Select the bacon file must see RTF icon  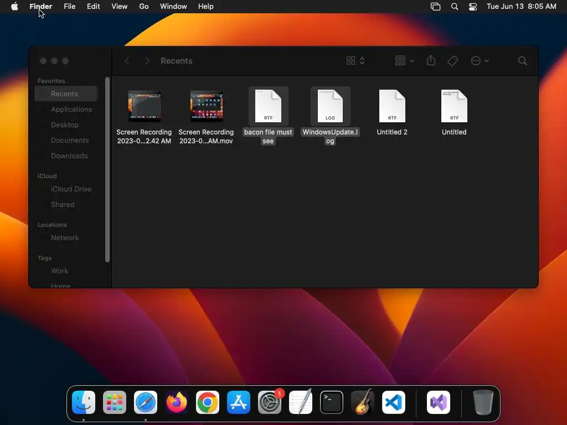pos(268,106)
